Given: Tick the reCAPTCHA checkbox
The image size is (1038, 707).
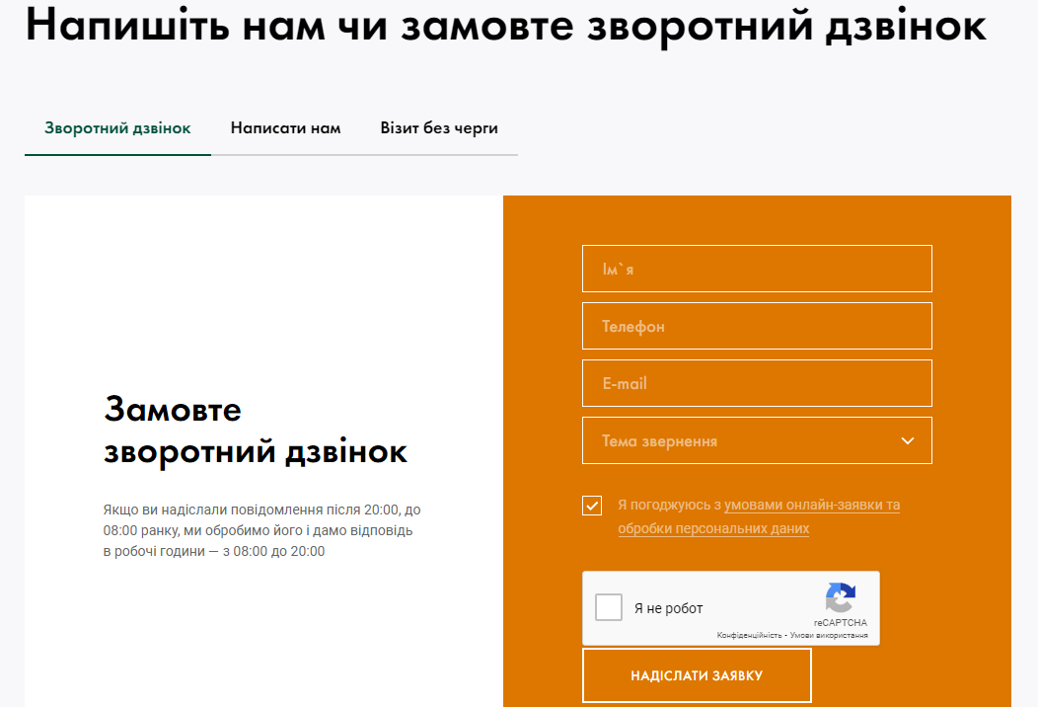Looking at the screenshot, I should [609, 607].
